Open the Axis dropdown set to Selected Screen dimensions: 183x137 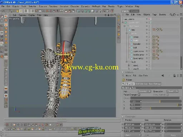click(144, 91)
